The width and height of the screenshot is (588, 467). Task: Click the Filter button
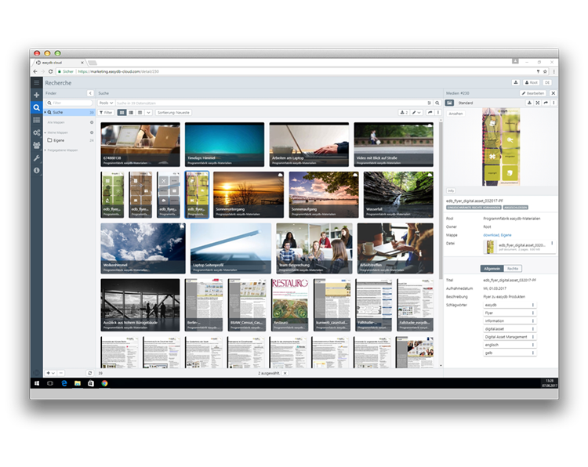click(x=106, y=112)
